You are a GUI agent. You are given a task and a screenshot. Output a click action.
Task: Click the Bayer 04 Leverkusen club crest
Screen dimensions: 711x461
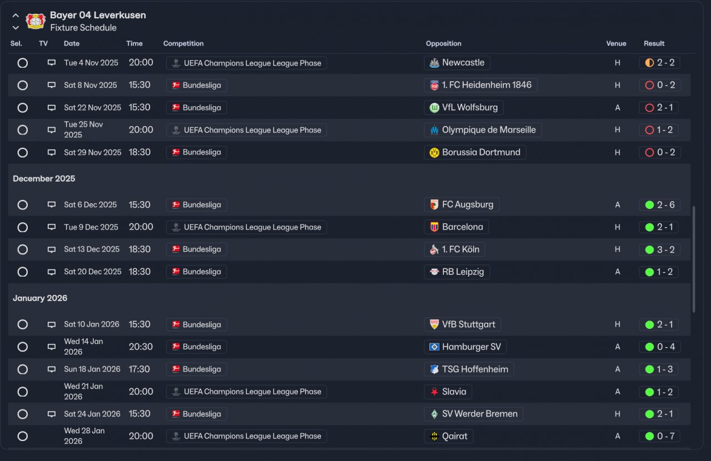(x=36, y=21)
